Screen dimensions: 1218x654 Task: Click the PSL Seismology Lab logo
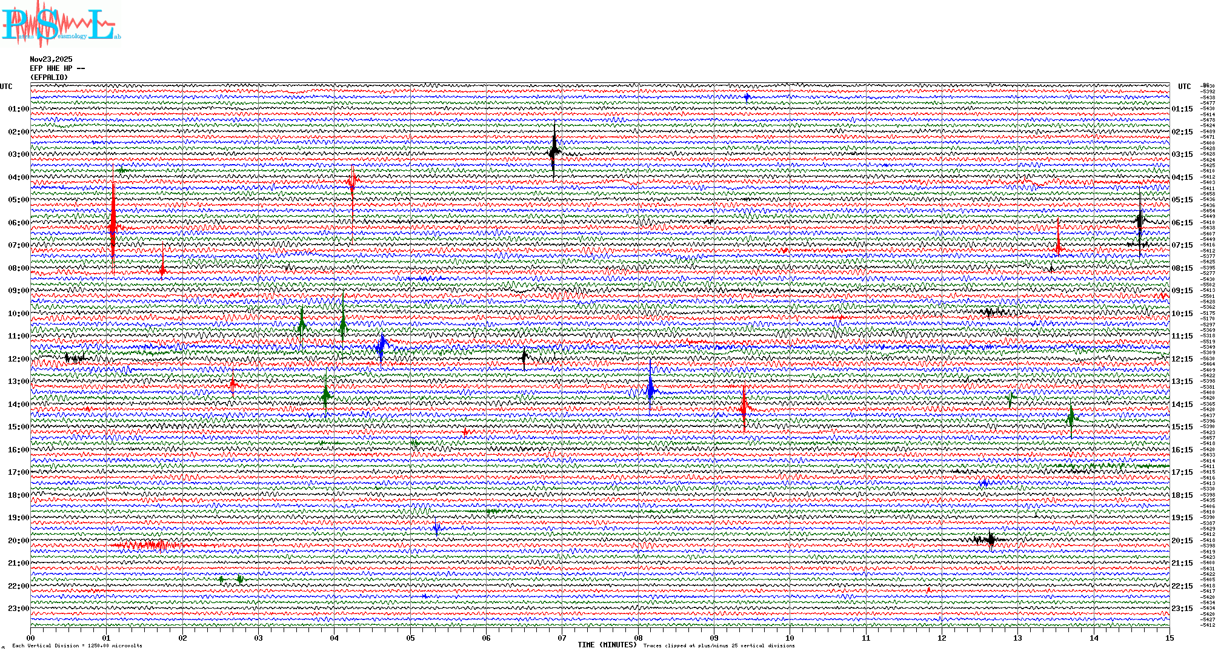pyautogui.click(x=59, y=24)
